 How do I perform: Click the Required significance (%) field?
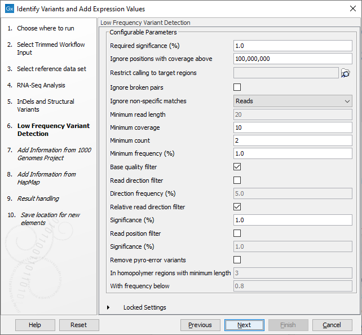[x=293, y=46]
